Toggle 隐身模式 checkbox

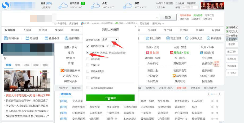227,27
